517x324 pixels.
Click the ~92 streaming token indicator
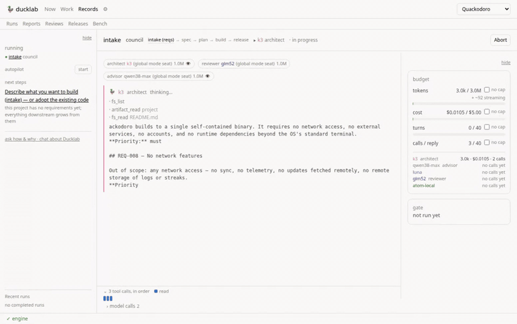pos(488,98)
